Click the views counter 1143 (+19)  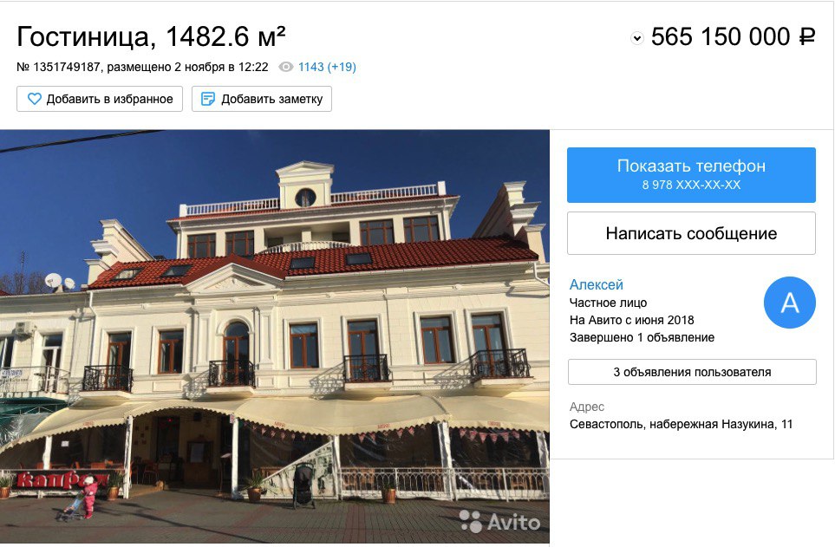[327, 67]
